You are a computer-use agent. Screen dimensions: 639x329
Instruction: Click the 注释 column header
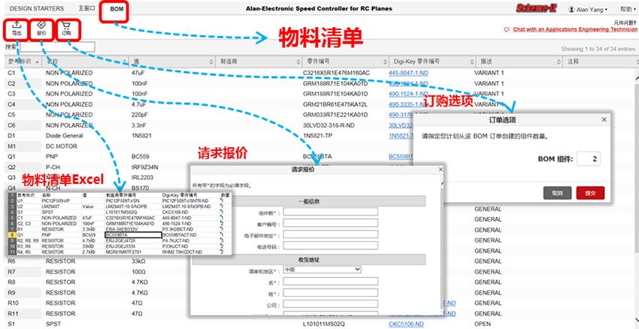point(600,62)
